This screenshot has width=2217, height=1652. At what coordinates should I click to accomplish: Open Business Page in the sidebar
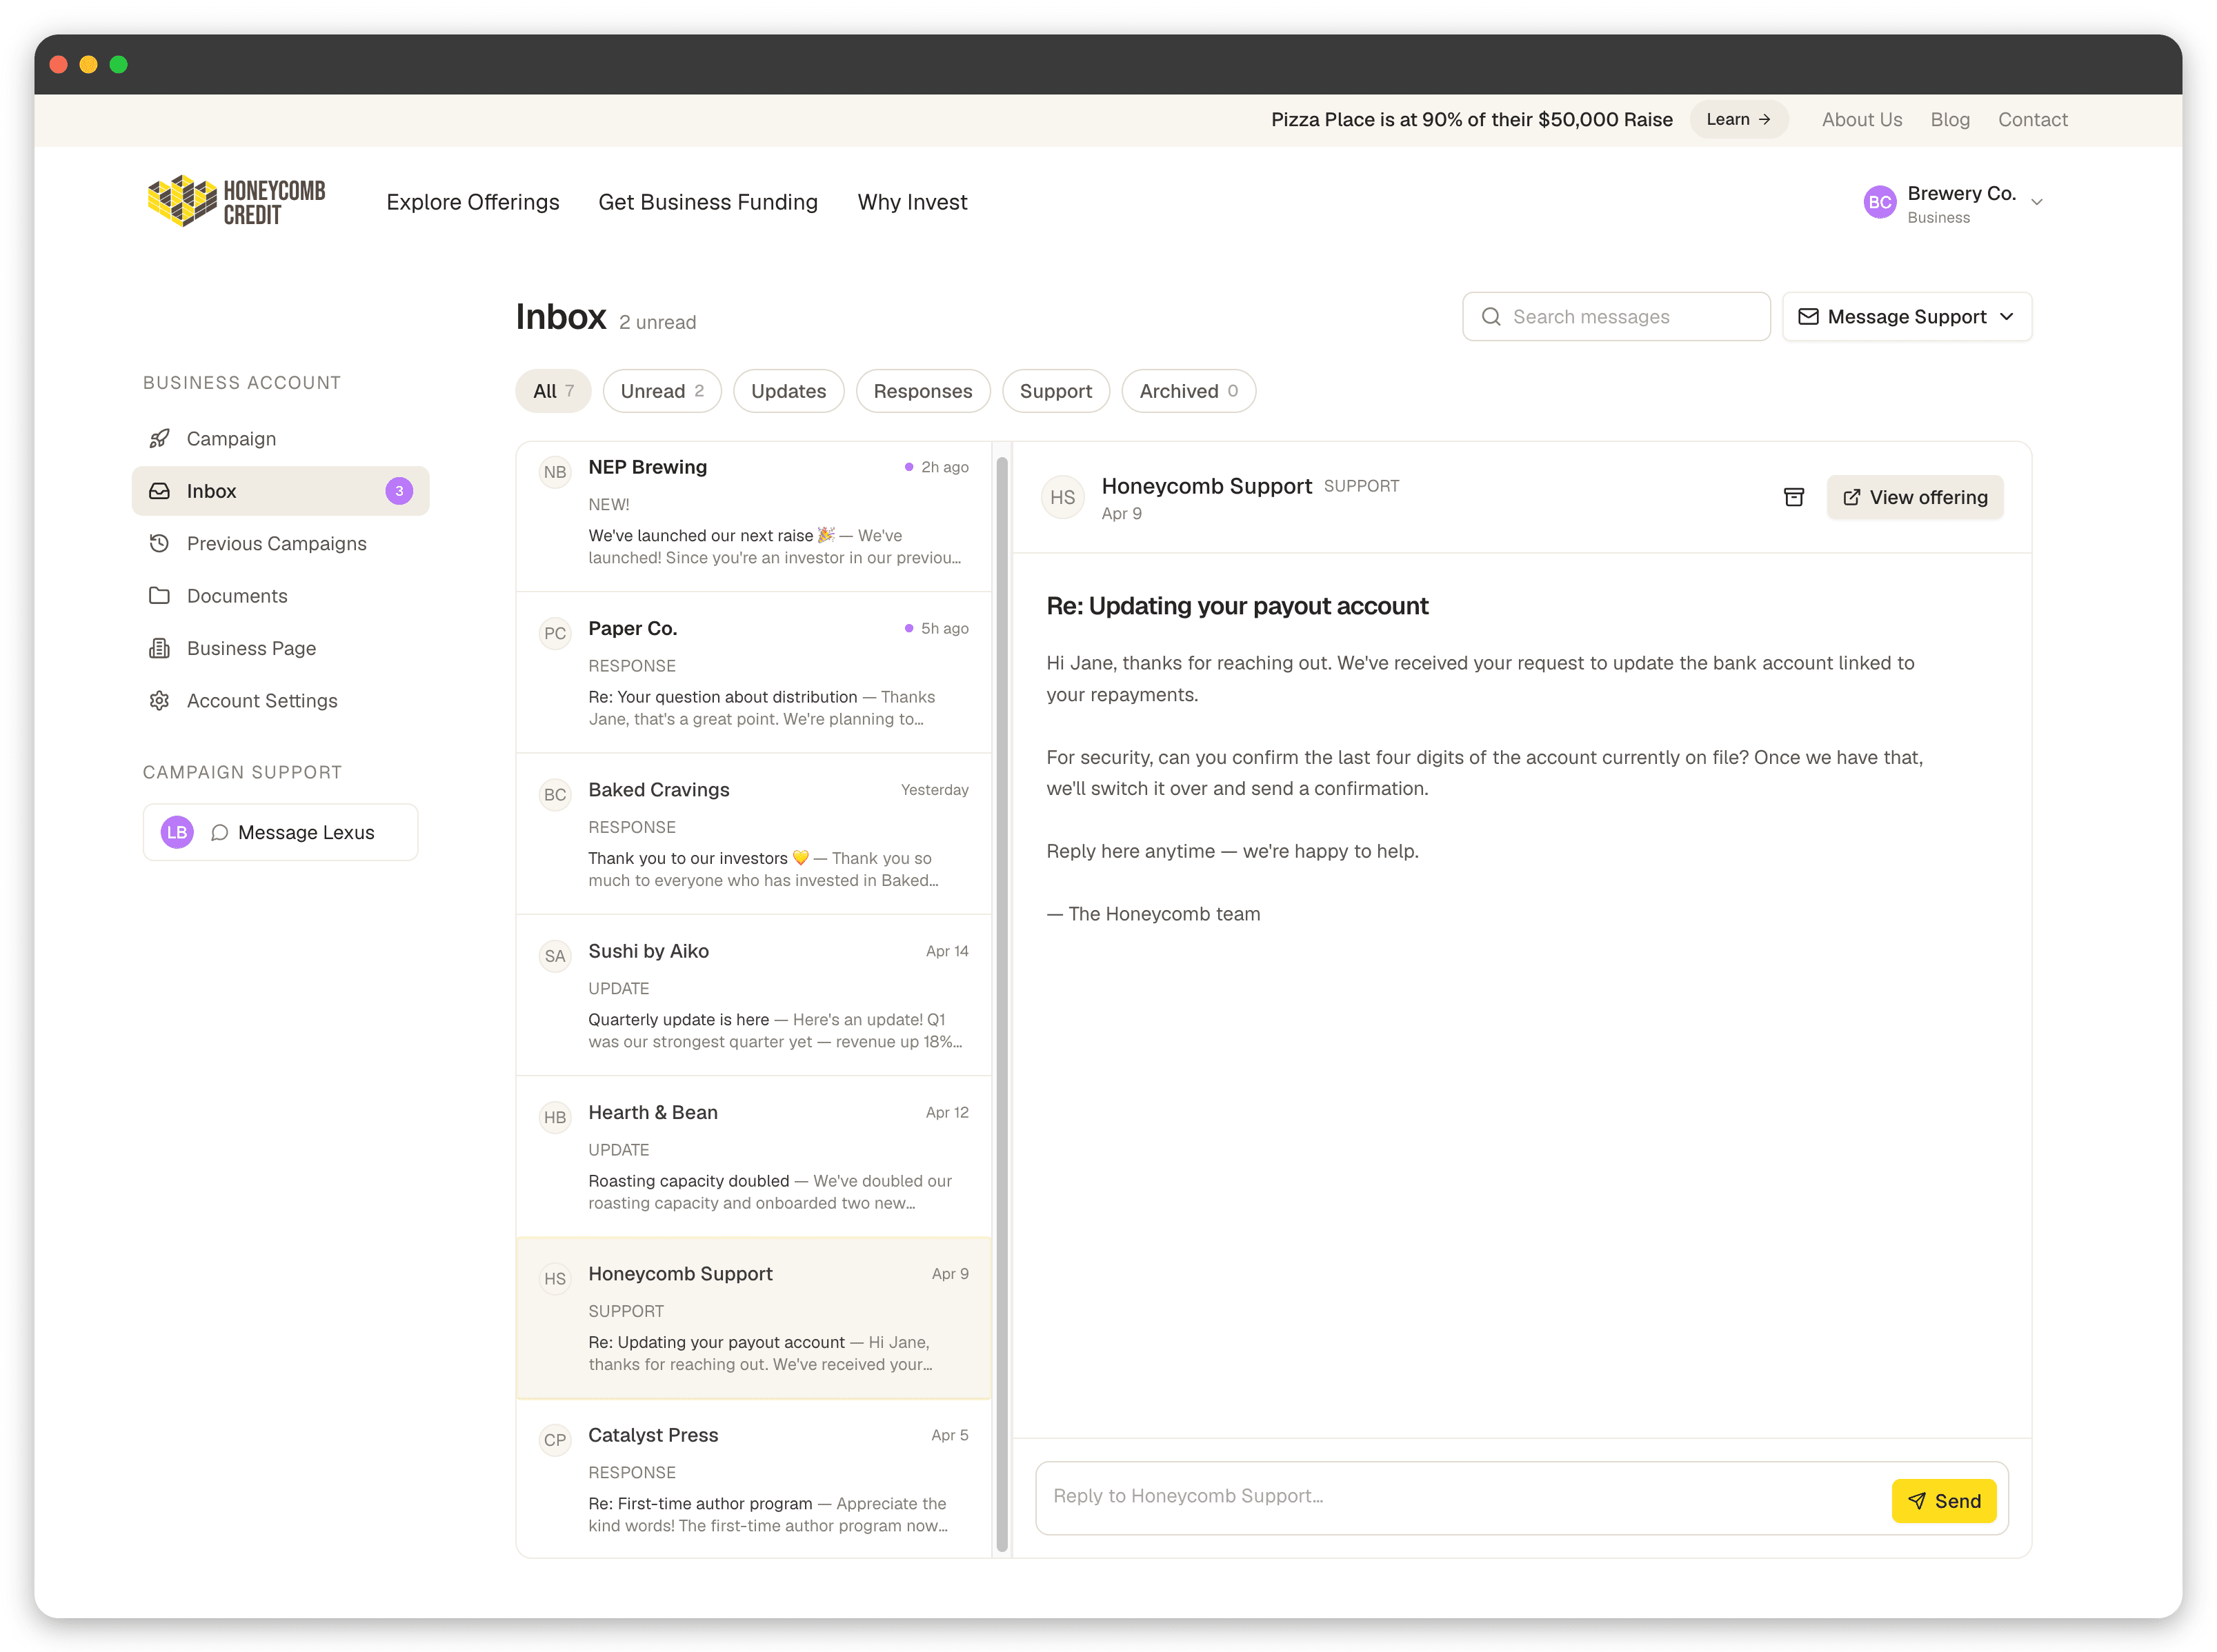(x=280, y=648)
